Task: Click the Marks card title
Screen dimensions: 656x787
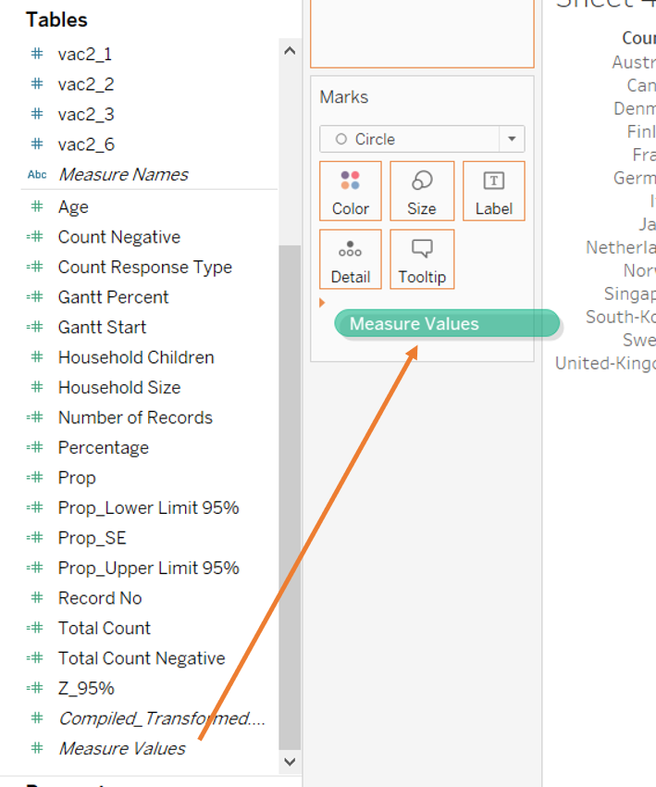Action: tap(344, 97)
